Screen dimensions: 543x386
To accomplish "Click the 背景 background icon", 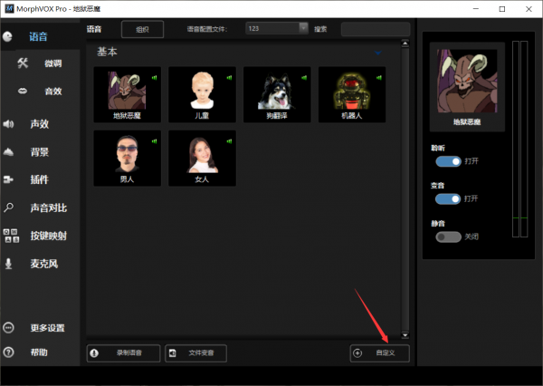I will 8,152.
